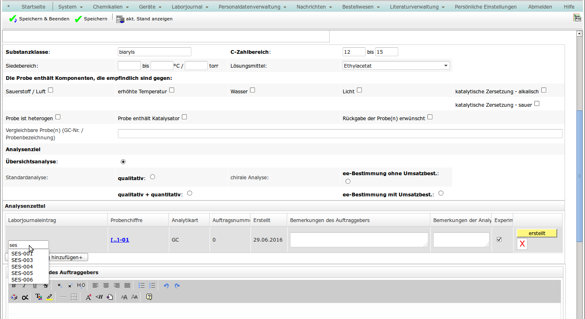Image resolution: width=585 pixels, height=319 pixels.
Task: Click the undo arrow in editor toolbar
Action: click(166, 285)
